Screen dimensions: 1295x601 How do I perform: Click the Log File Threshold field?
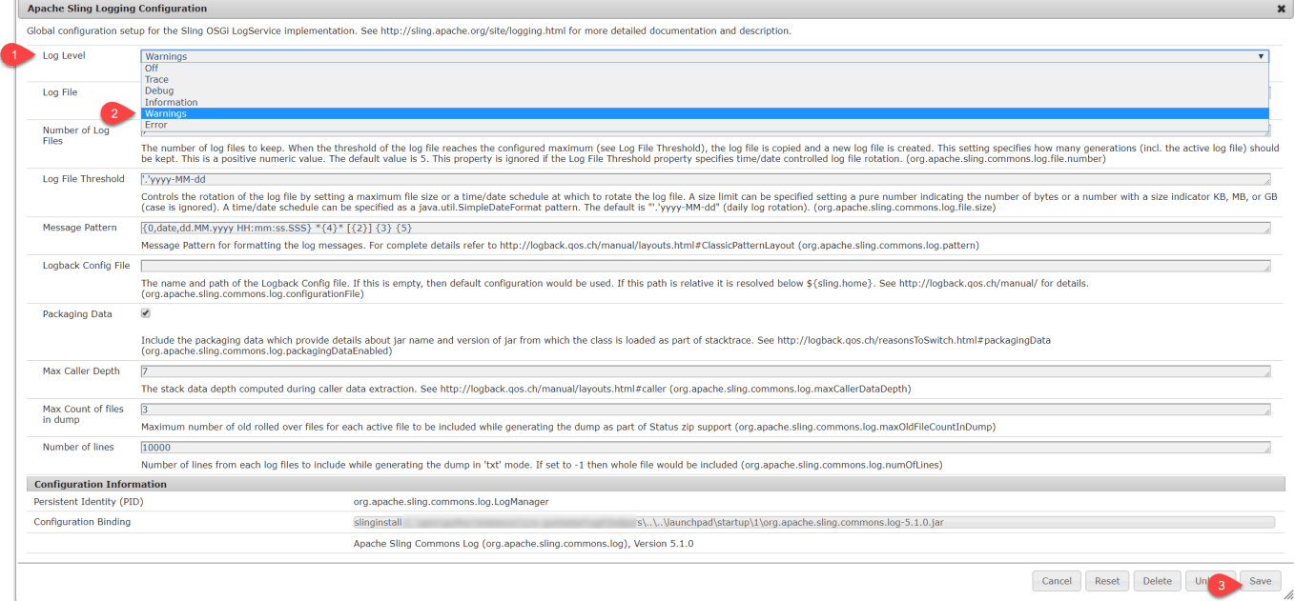(705, 179)
